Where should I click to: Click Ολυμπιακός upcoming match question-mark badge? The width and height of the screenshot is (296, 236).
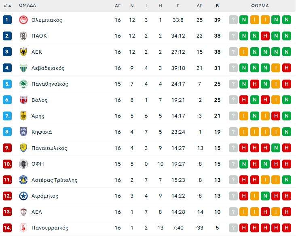(233, 20)
